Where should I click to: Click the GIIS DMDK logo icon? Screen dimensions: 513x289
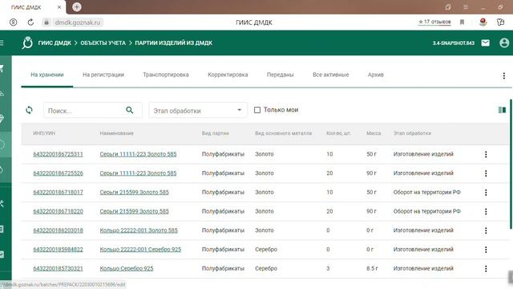click(x=27, y=43)
